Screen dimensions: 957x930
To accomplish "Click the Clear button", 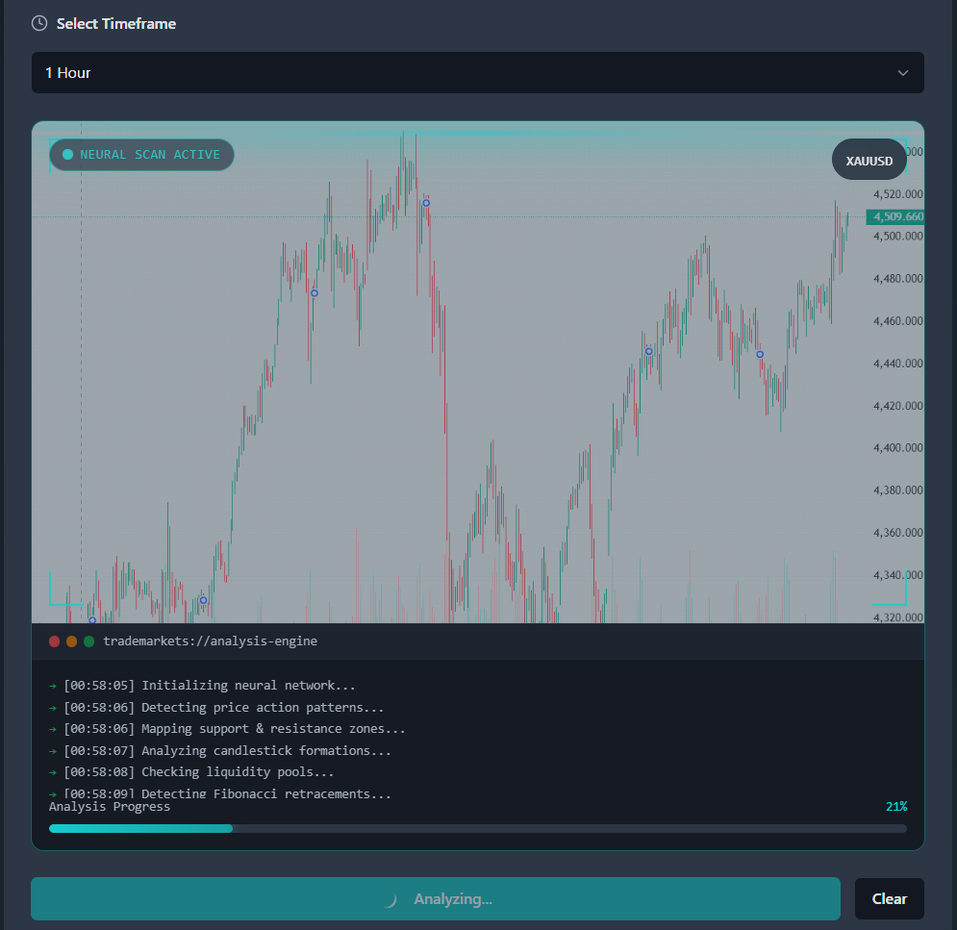I will 889,898.
